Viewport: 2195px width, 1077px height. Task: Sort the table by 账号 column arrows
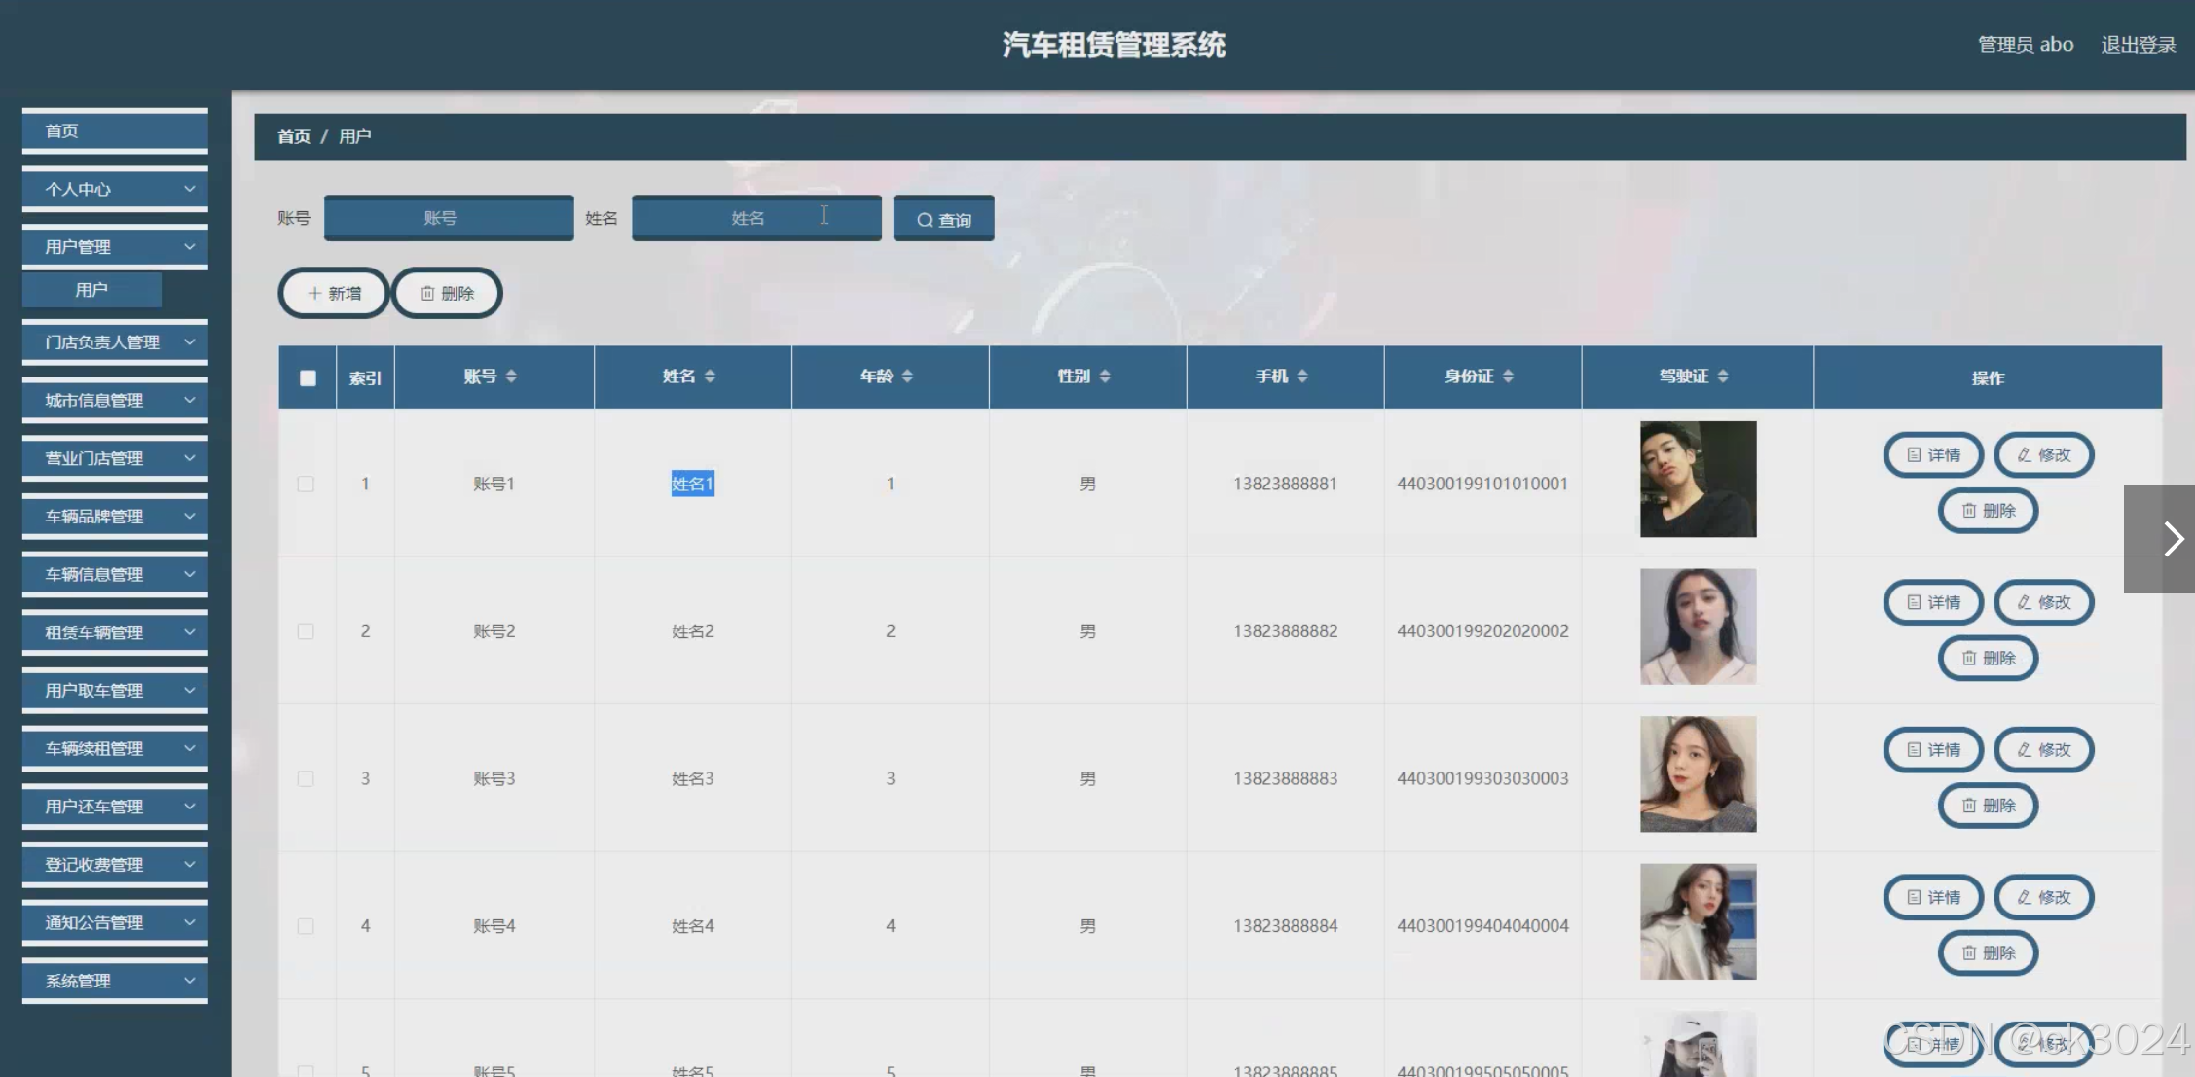(x=511, y=377)
